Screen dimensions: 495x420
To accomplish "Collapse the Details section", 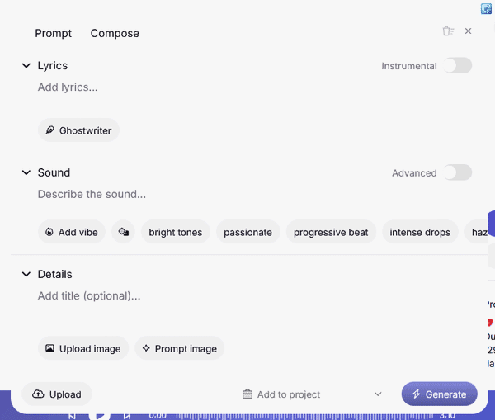I will tap(26, 274).
